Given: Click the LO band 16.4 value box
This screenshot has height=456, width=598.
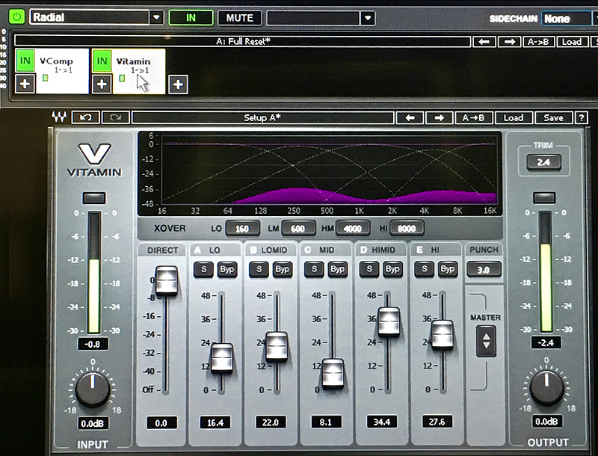Looking at the screenshot, I should pyautogui.click(x=215, y=423).
